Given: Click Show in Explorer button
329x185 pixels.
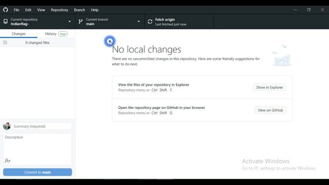Looking at the screenshot, I should tap(269, 87).
